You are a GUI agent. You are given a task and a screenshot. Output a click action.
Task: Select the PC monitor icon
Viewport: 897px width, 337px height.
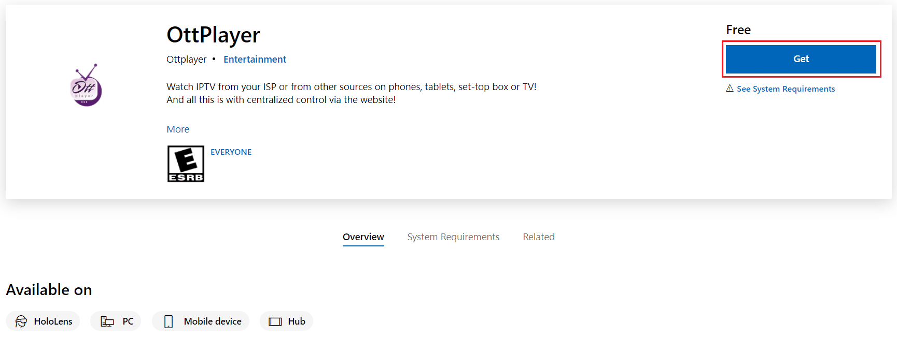click(x=107, y=321)
